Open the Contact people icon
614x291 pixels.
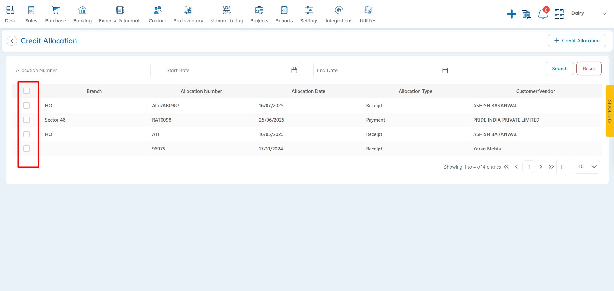[157, 10]
